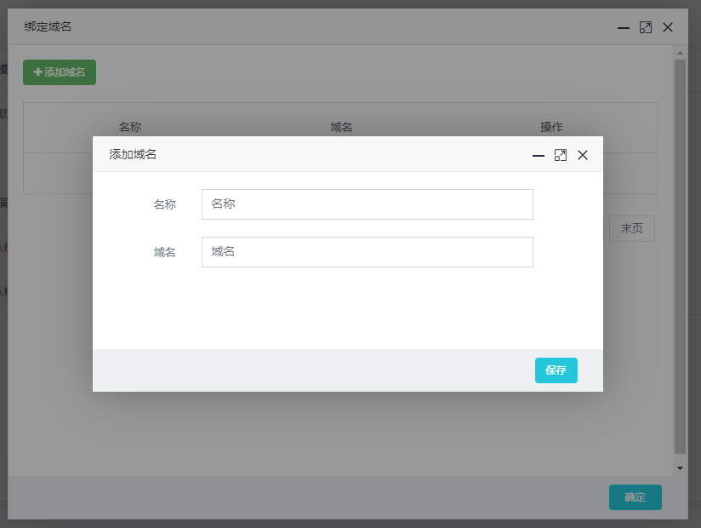Maximize the 添加域名 dialog
Image resolution: width=701 pixels, height=528 pixels.
coord(560,155)
